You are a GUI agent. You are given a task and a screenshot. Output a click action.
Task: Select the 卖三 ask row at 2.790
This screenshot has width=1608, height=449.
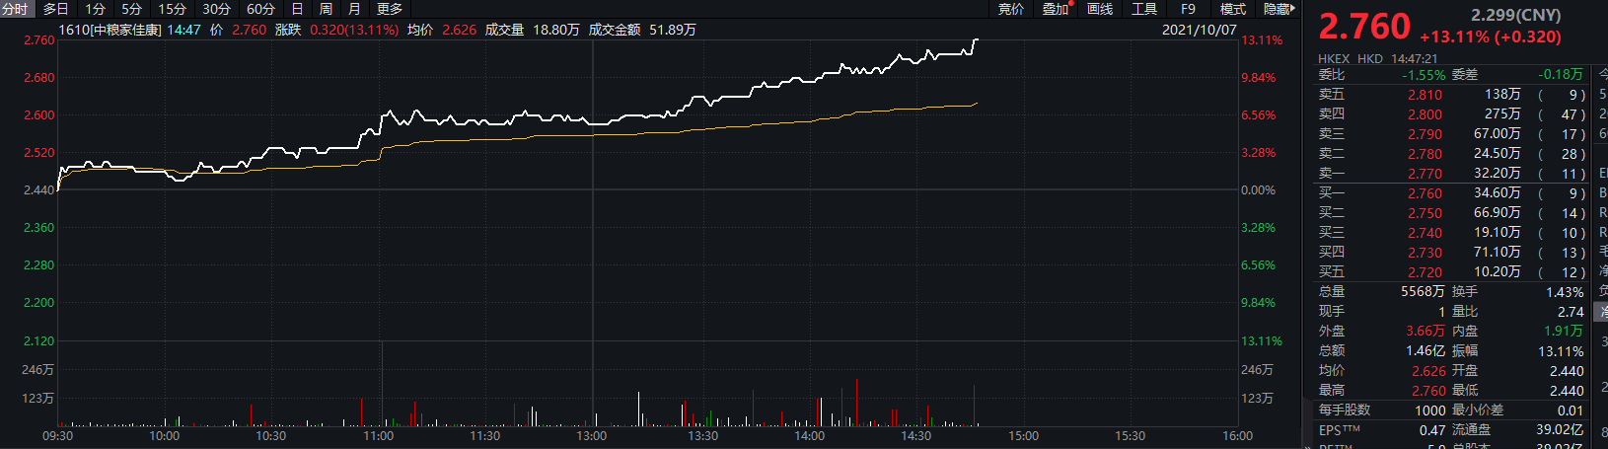[1452, 134]
